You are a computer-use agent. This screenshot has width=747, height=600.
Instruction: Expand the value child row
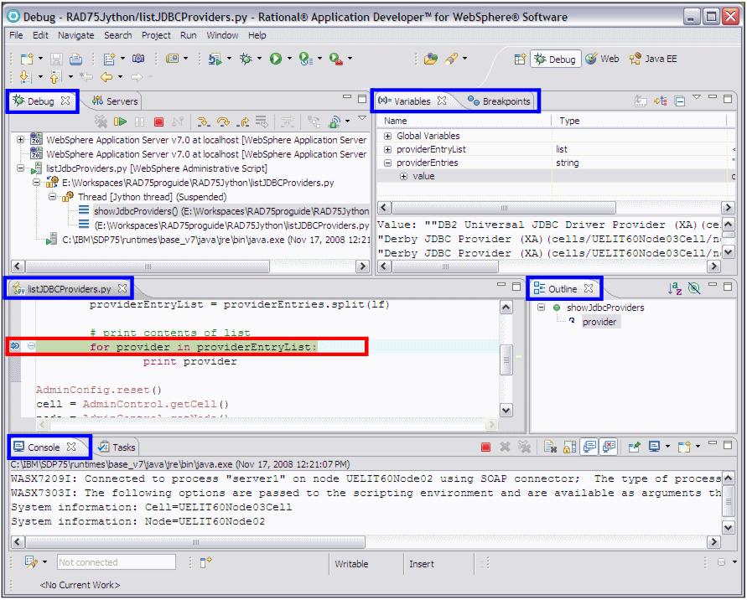pyautogui.click(x=403, y=176)
